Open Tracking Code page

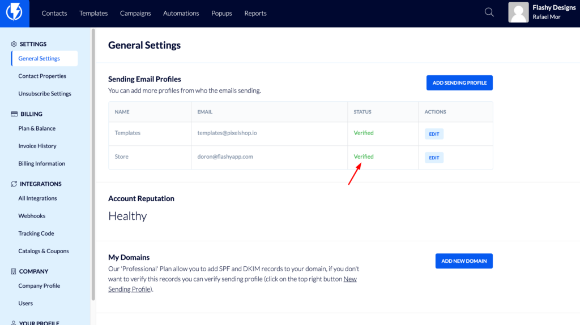tap(36, 233)
